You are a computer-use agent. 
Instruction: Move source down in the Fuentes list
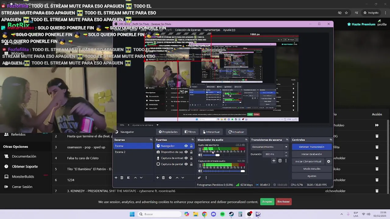(x=183, y=178)
